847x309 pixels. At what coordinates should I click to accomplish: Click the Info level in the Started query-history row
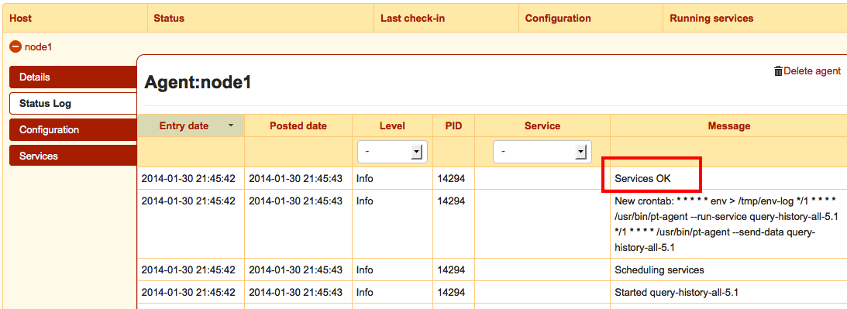click(x=365, y=292)
